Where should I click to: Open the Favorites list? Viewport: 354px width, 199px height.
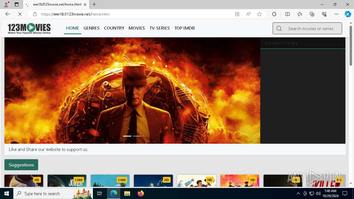[x=300, y=14]
